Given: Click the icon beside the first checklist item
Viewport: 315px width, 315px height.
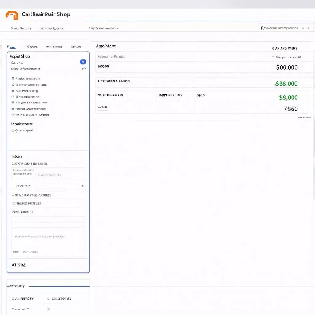Looking at the screenshot, I should point(13,78).
